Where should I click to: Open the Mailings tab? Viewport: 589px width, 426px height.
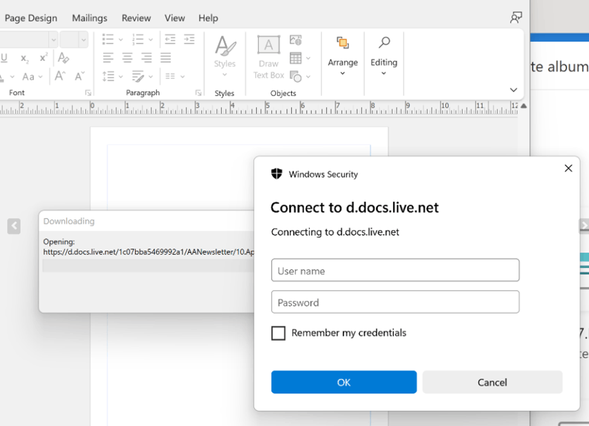coord(89,18)
